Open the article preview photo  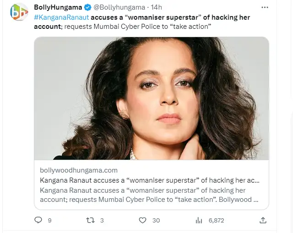tap(152, 98)
